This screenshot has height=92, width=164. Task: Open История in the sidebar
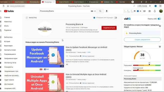click(7, 41)
